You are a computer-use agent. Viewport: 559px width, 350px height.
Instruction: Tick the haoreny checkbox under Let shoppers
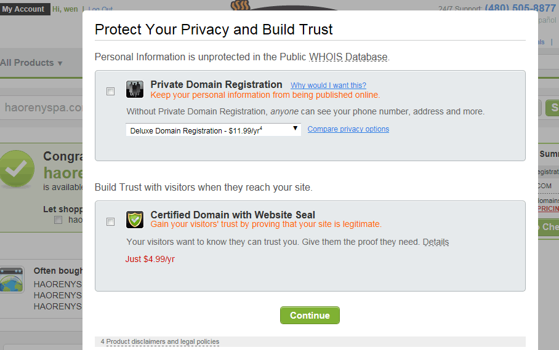(x=58, y=220)
